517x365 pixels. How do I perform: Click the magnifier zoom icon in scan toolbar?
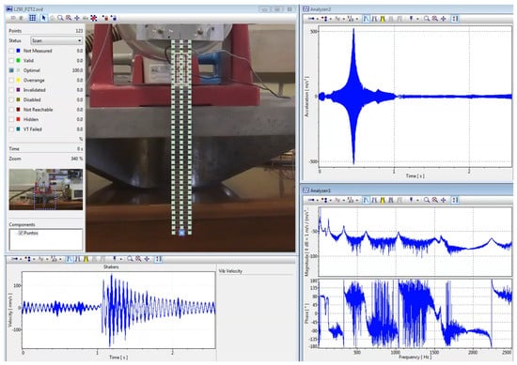[x=60, y=18]
